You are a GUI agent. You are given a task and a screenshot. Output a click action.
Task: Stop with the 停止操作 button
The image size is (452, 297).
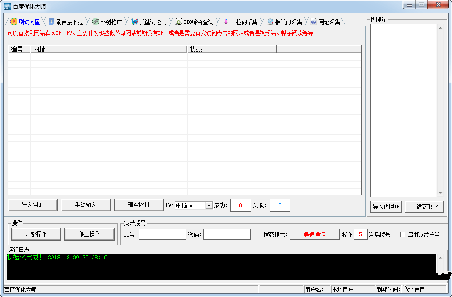tap(90, 234)
